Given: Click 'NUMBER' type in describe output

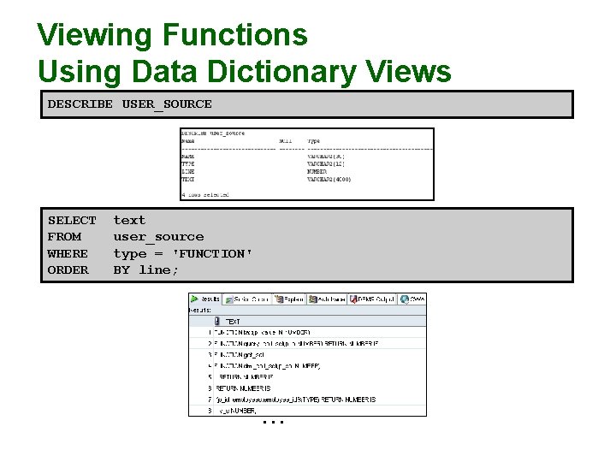Looking at the screenshot, I should click(317, 172).
